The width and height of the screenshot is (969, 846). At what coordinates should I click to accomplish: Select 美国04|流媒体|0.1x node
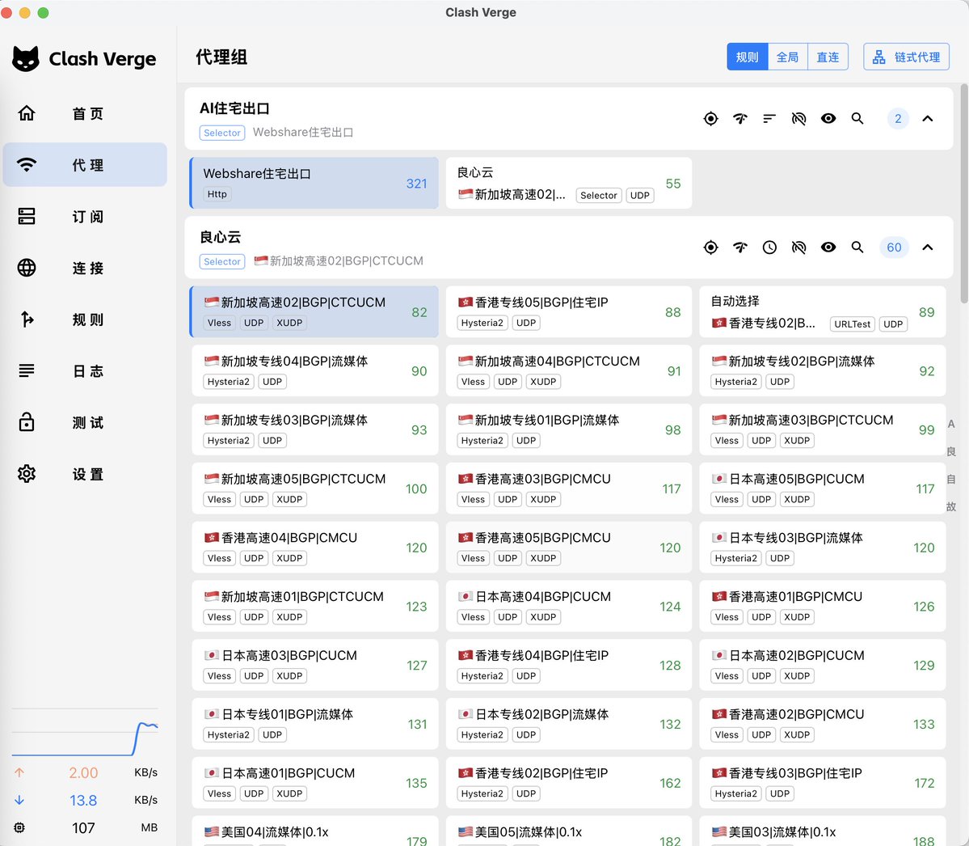315,831
